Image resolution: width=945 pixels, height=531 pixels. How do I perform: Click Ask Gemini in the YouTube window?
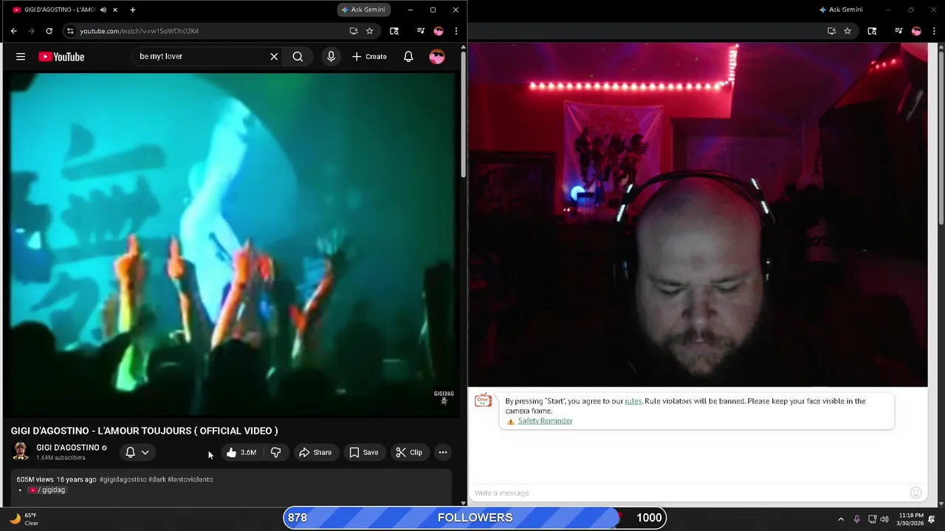click(x=363, y=10)
